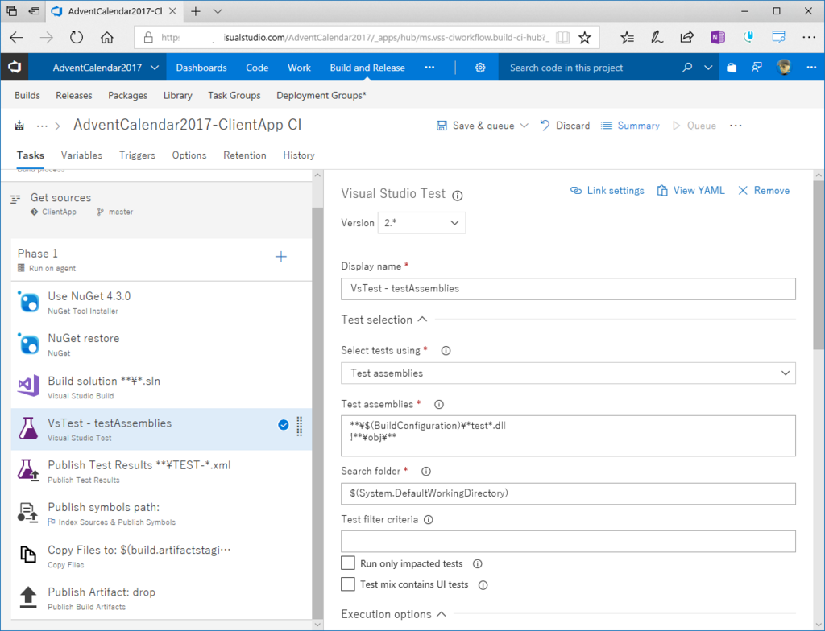Image resolution: width=825 pixels, height=631 pixels.
Task: Select the Build solution Visual Studio icon
Action: 28,386
